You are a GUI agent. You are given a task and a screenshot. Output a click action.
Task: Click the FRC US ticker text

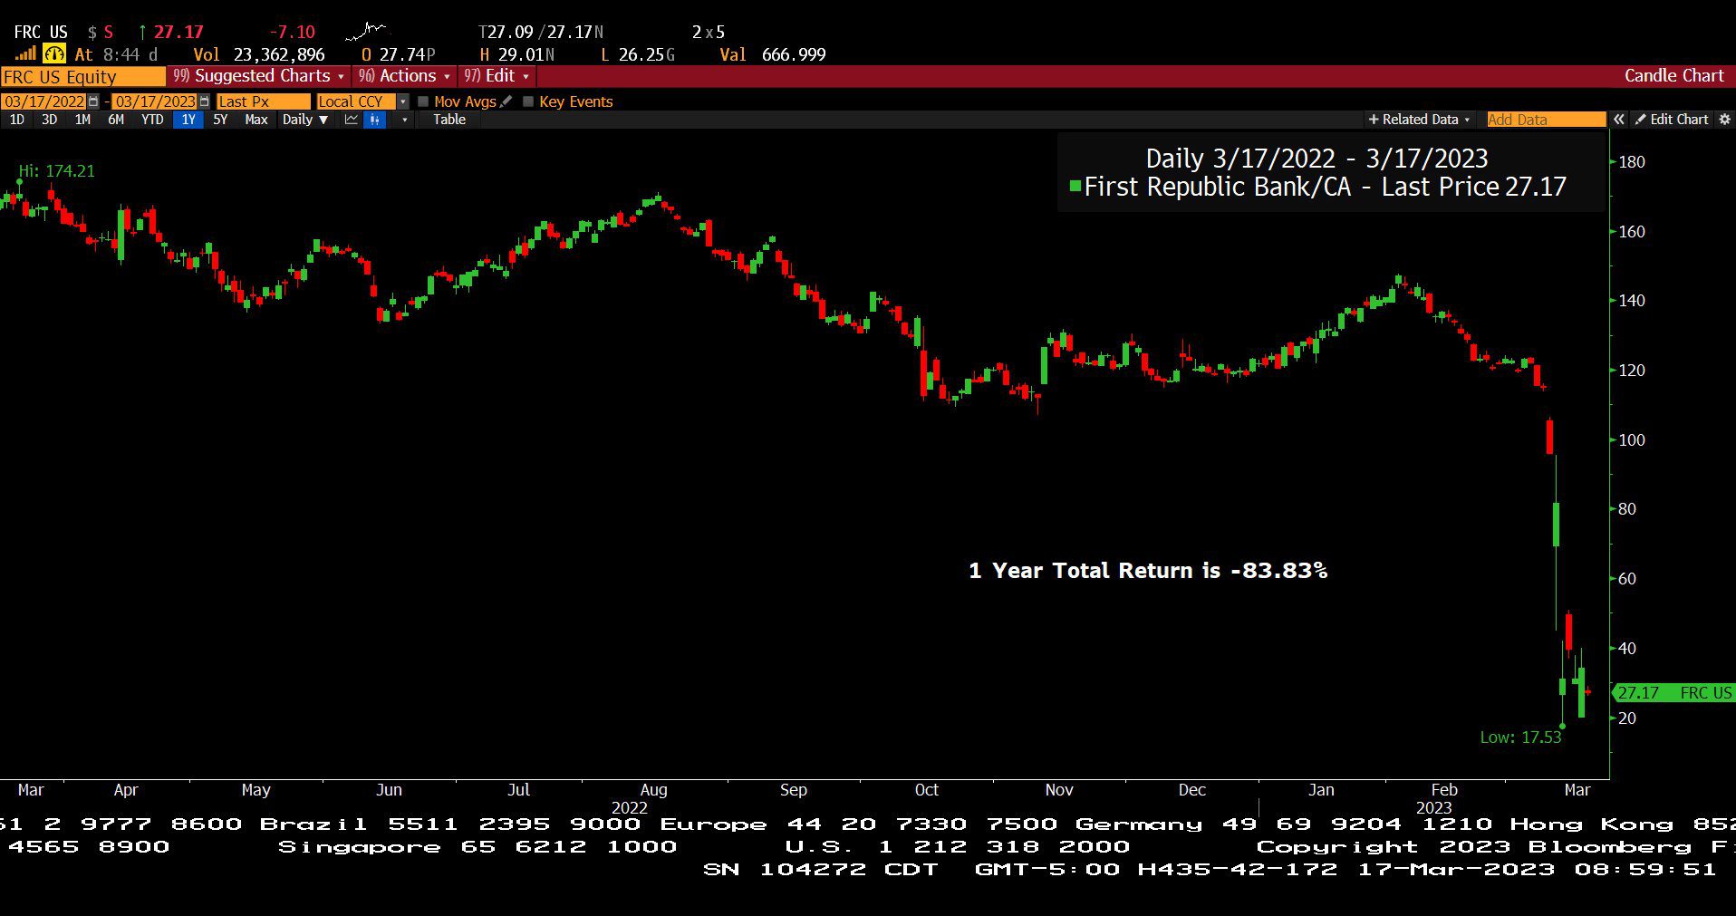pos(41,32)
